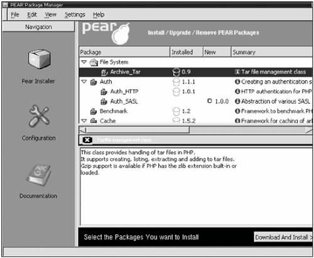Open the File menu
This screenshot has width=314, height=258.
[15, 14]
